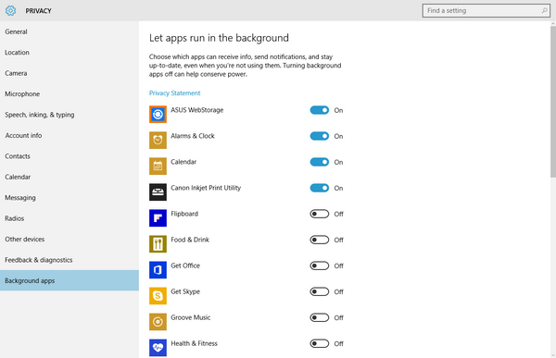
Task: Select Background apps in sidebar
Action: tap(69, 280)
